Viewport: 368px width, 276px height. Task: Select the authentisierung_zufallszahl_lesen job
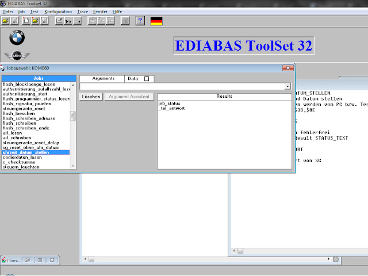tap(36, 89)
